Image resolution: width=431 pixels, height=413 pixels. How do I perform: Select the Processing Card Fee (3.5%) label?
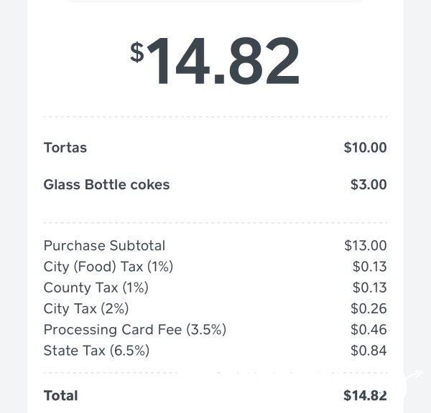point(135,330)
